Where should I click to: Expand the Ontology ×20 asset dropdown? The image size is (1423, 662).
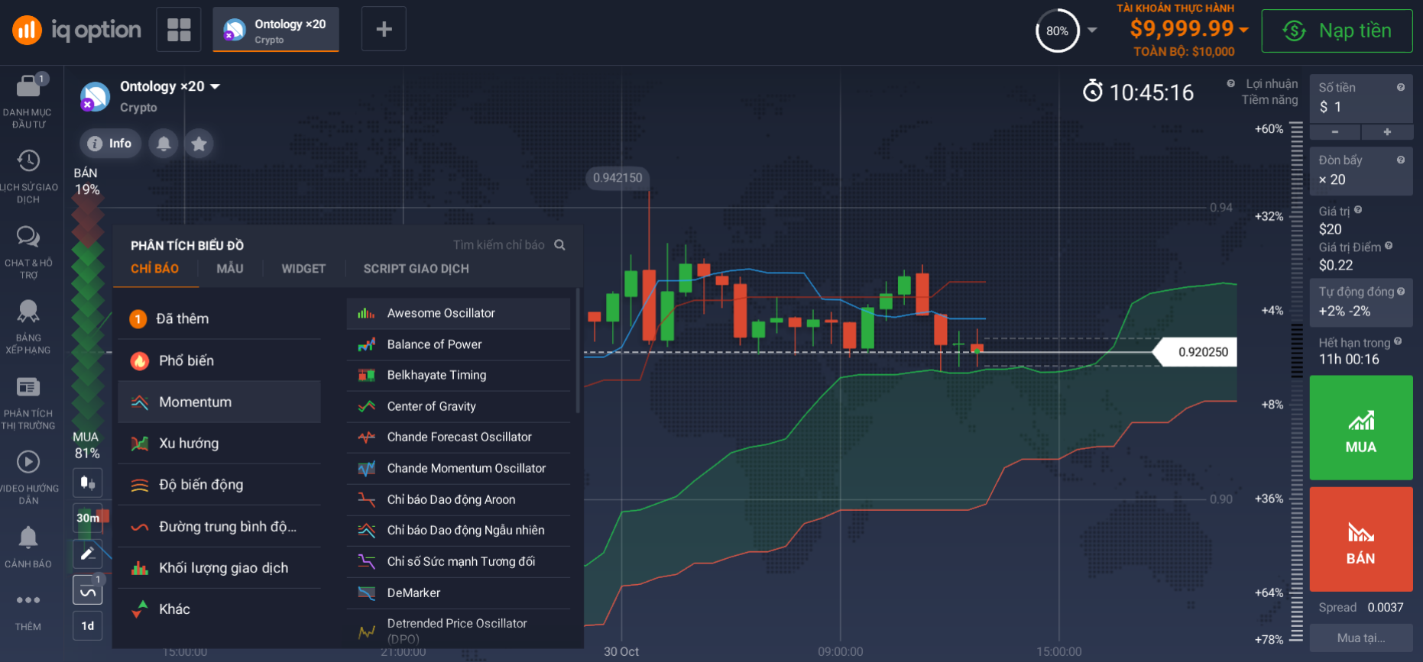tap(216, 87)
